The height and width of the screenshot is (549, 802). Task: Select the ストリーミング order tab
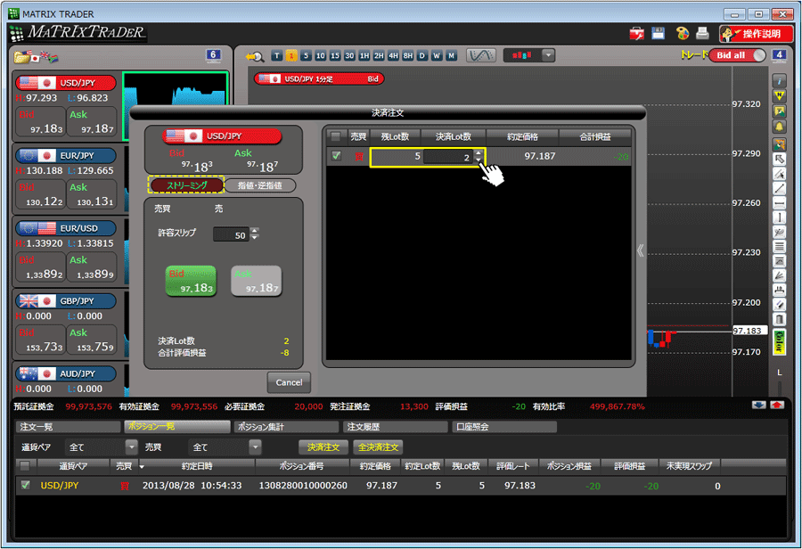click(186, 185)
